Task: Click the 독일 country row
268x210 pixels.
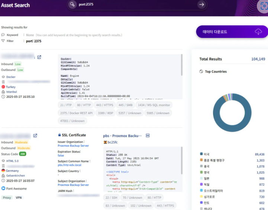Action: tap(232, 184)
